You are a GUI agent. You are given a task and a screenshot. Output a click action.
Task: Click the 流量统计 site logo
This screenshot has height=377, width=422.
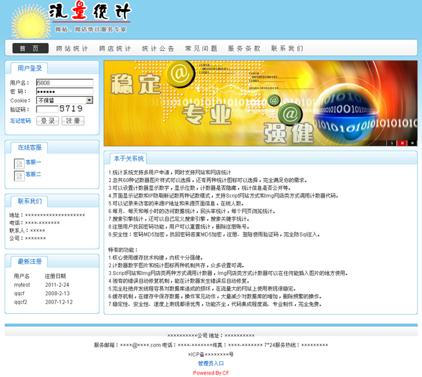(71, 19)
